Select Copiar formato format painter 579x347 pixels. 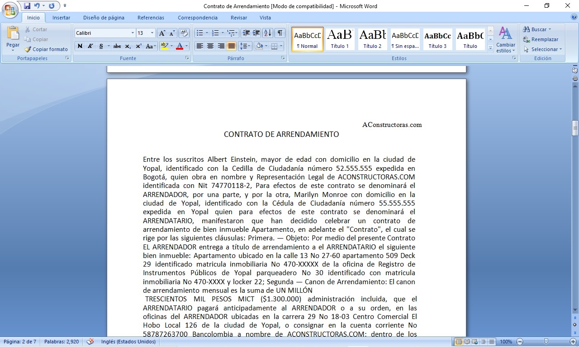[46, 49]
